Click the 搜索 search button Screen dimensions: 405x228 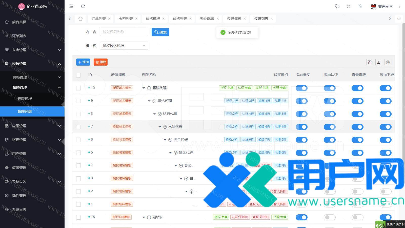(x=160, y=32)
